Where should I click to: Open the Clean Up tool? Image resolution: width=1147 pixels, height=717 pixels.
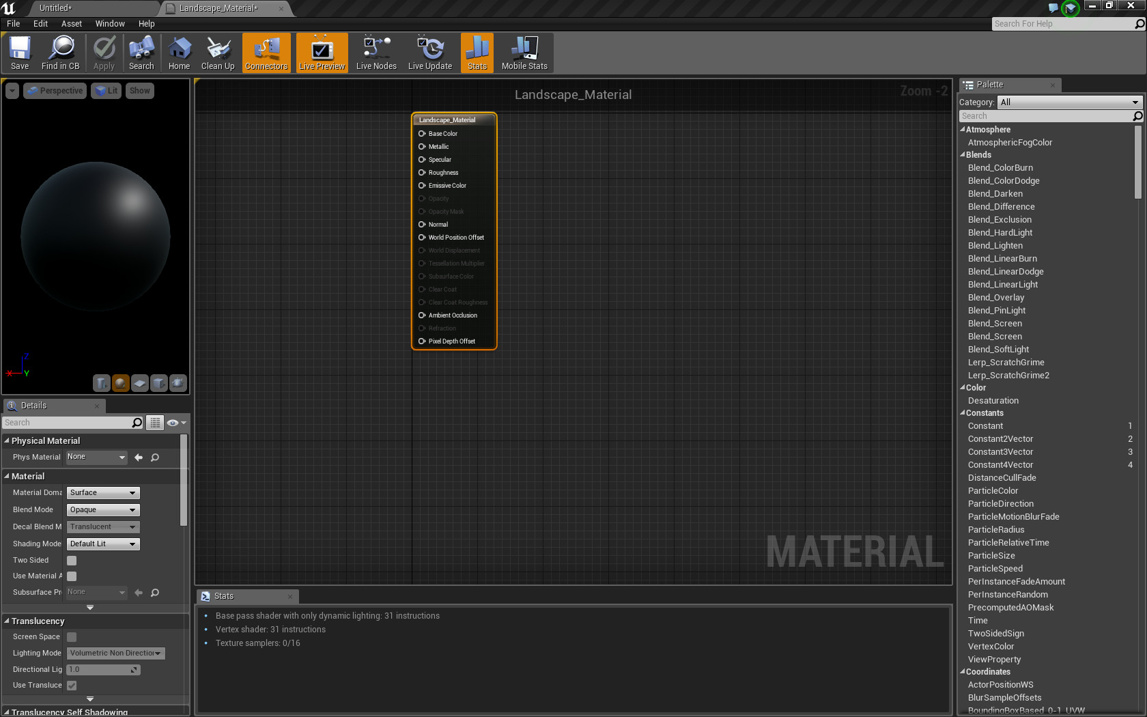218,53
